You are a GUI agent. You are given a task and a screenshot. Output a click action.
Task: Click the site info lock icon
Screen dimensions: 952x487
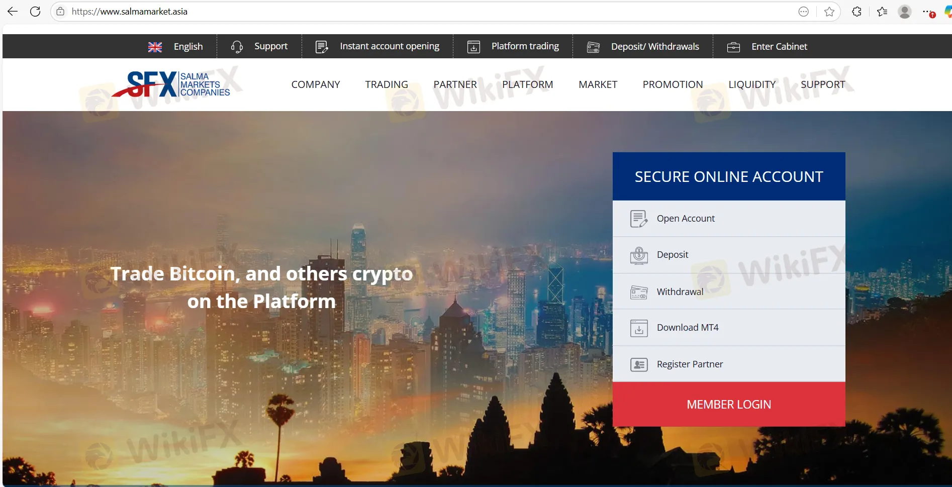point(60,12)
